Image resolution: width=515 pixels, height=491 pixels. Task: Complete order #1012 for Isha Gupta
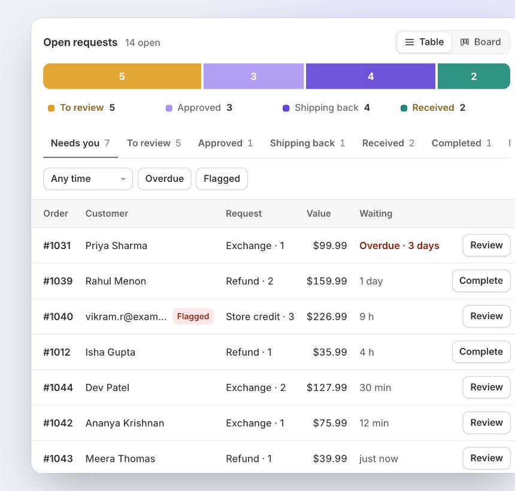(481, 351)
